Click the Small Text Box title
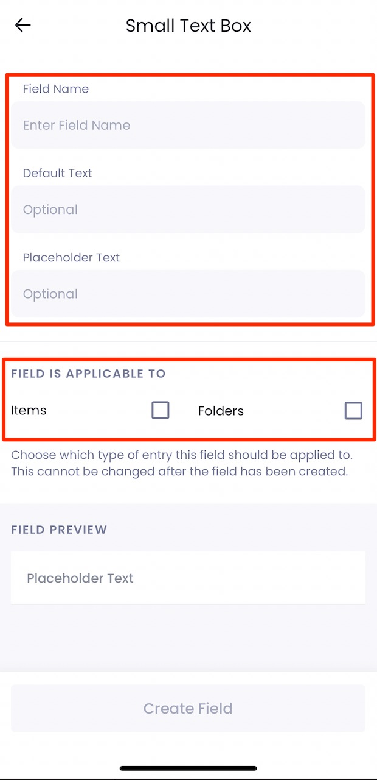 (x=188, y=26)
